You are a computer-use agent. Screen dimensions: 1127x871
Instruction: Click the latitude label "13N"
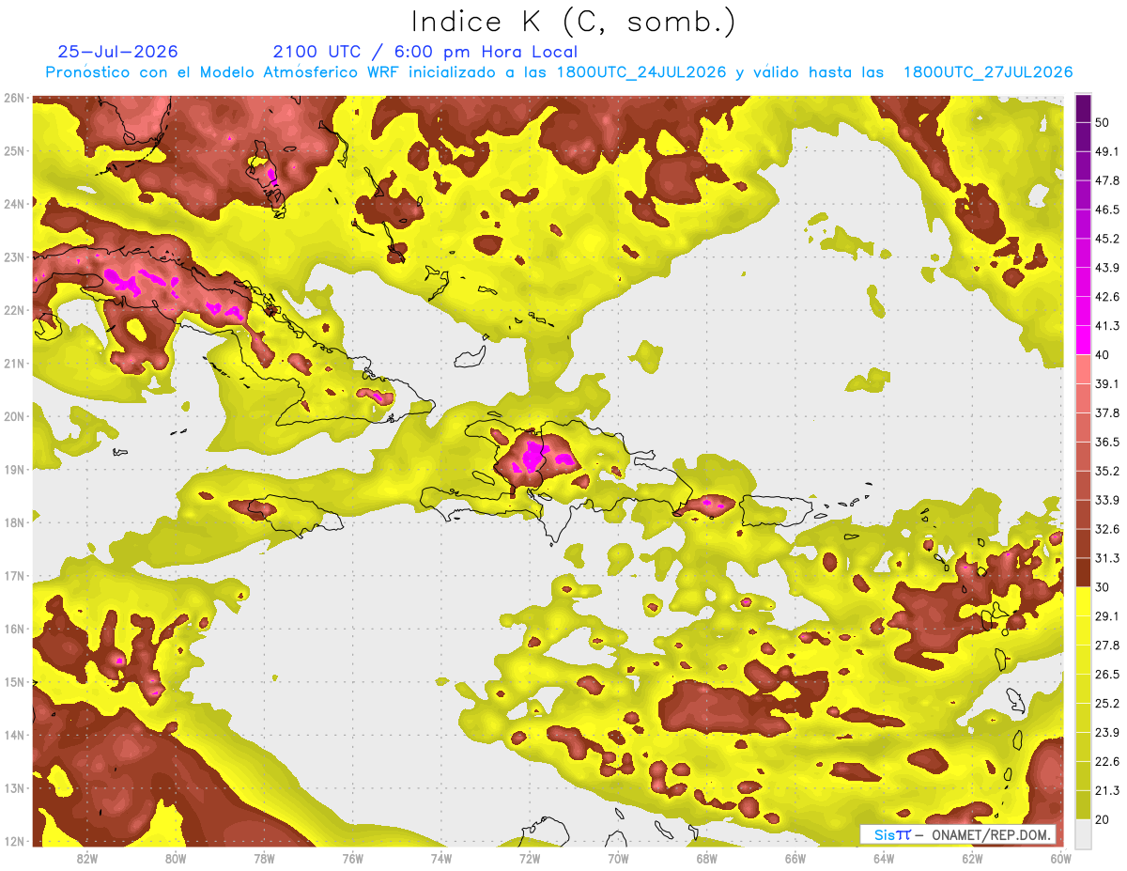(14, 787)
